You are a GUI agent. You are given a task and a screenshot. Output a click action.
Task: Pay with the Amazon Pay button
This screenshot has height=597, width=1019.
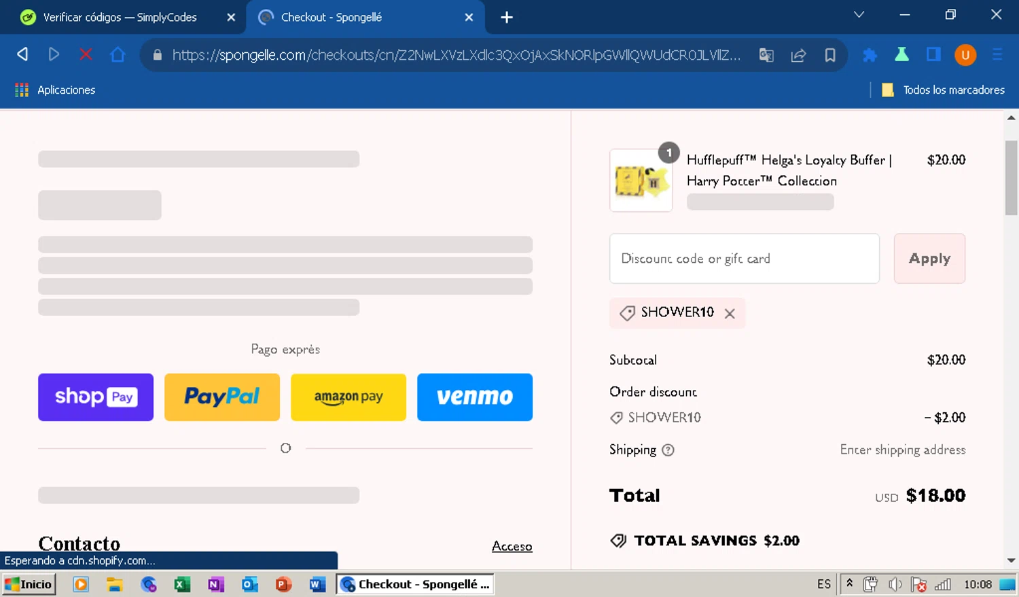pos(348,397)
